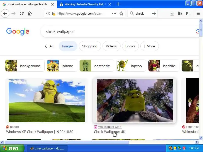Expand the More filters menu
Viewport: 203px width, 152px height.
point(149,46)
